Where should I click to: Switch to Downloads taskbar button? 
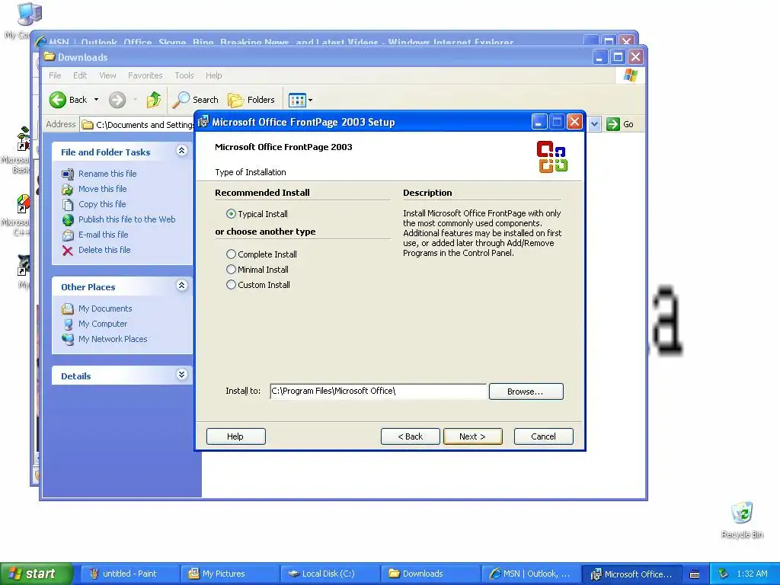point(430,574)
